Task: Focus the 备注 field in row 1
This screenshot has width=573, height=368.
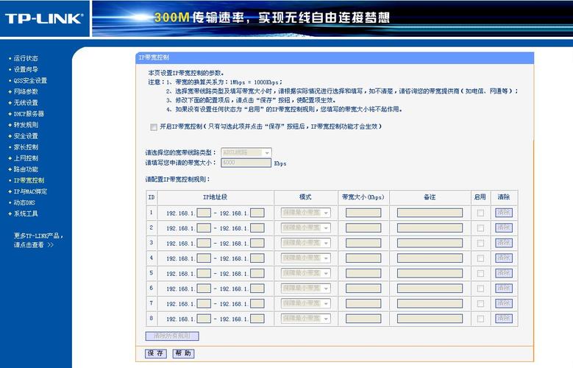Action: pyautogui.click(x=430, y=213)
